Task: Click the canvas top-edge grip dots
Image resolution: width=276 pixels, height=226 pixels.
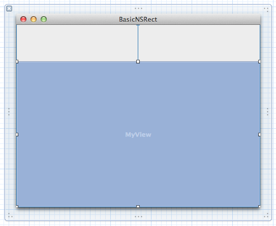Action: [x=138, y=9]
